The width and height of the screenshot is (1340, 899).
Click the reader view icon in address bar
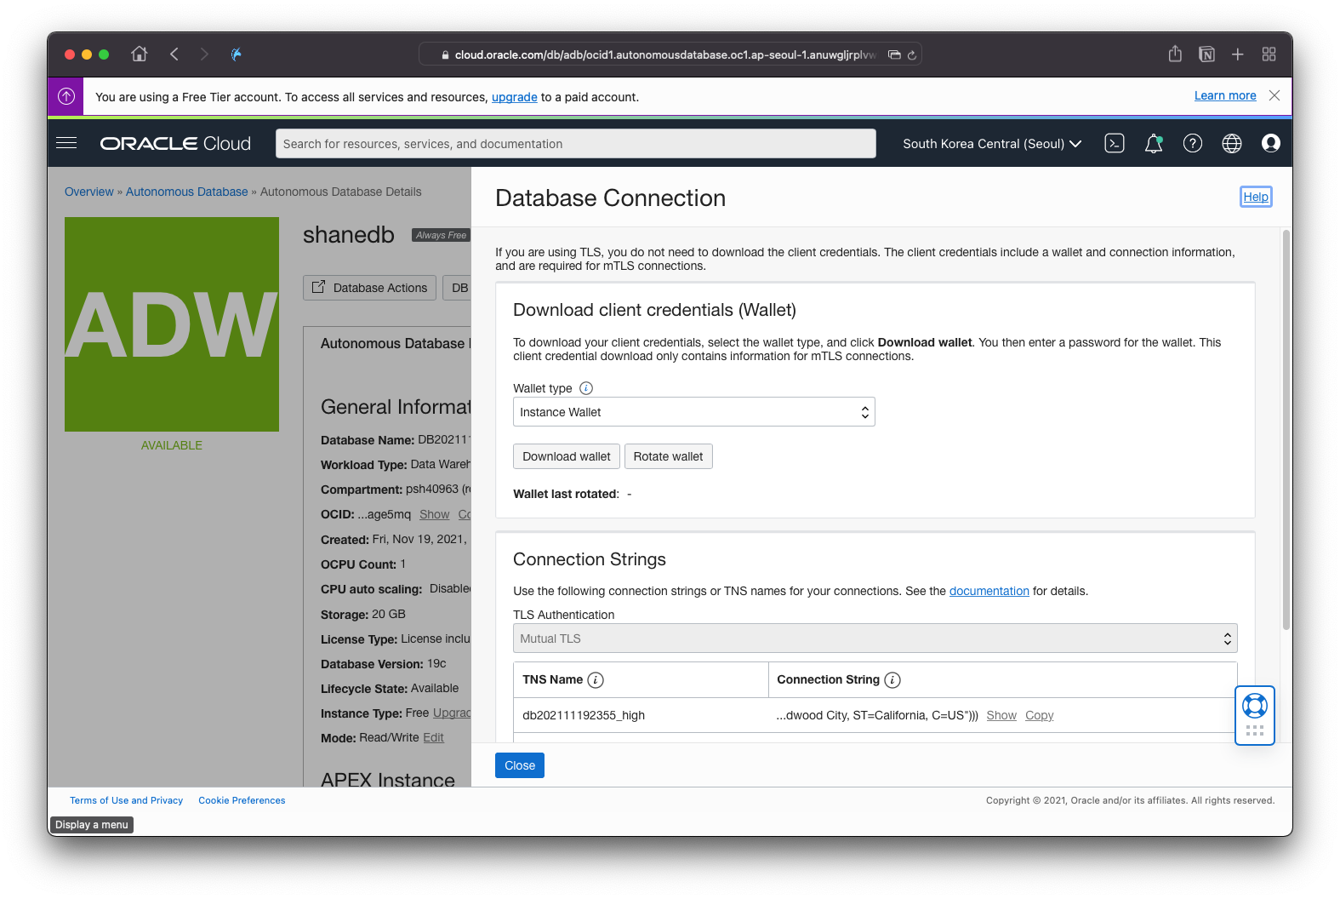tap(894, 55)
